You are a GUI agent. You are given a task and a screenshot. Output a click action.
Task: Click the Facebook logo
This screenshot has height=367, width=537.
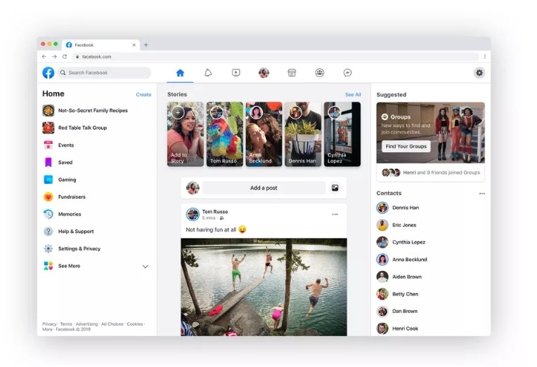[x=48, y=72]
